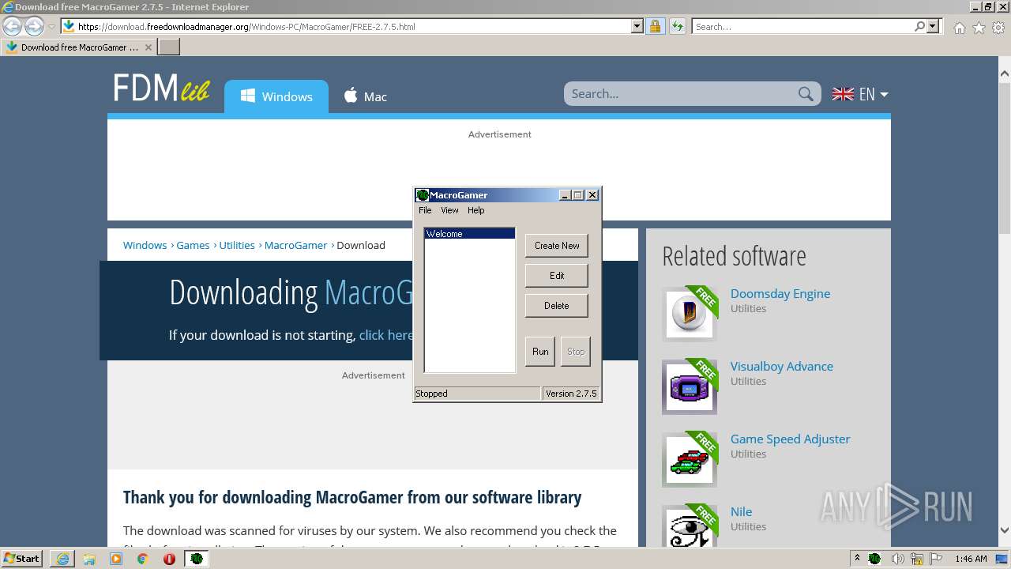Click the red Opera taskbar icon
The width and height of the screenshot is (1011, 569).
tap(169, 559)
